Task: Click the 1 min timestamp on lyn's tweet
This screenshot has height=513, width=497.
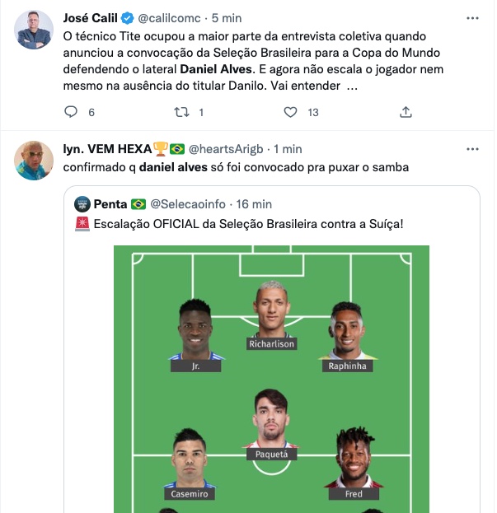Action: point(287,149)
